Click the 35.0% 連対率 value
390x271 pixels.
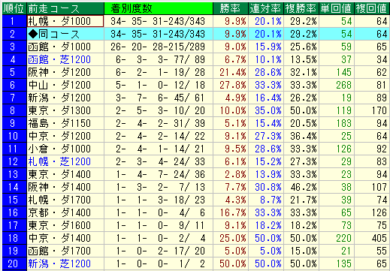click(268, 110)
